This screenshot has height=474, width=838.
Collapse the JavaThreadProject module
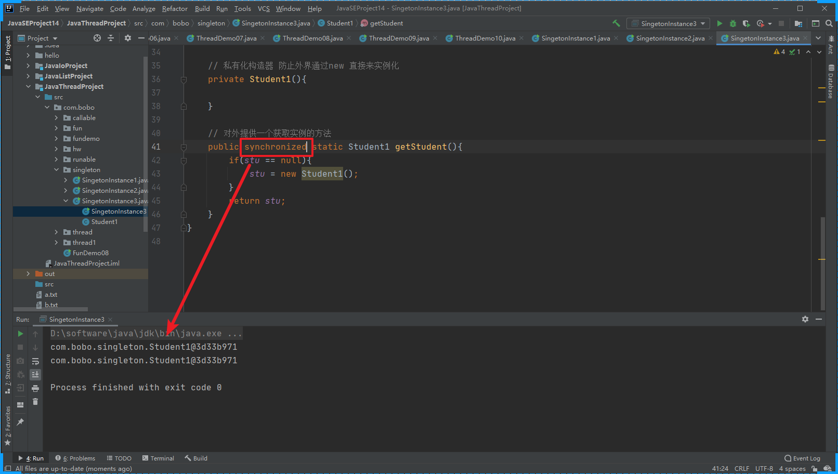pyautogui.click(x=28, y=87)
